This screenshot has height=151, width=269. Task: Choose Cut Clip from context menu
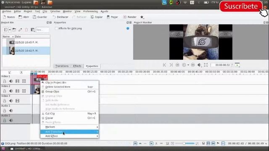69,114
